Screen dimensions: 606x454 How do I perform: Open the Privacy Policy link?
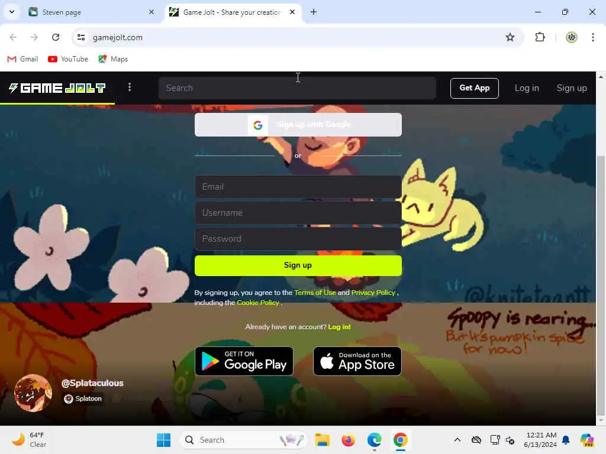(x=373, y=293)
